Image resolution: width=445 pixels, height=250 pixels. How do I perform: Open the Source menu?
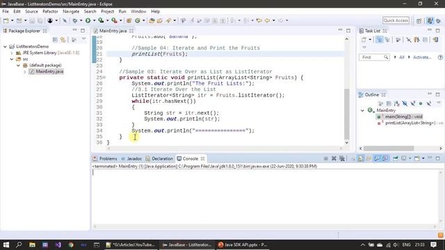pos(31,11)
